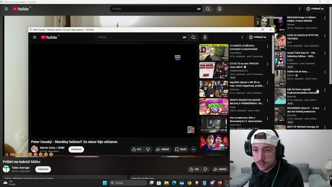Click the search magnifier button in the front window
Screen dimensions: 332x187
coord(193,37)
